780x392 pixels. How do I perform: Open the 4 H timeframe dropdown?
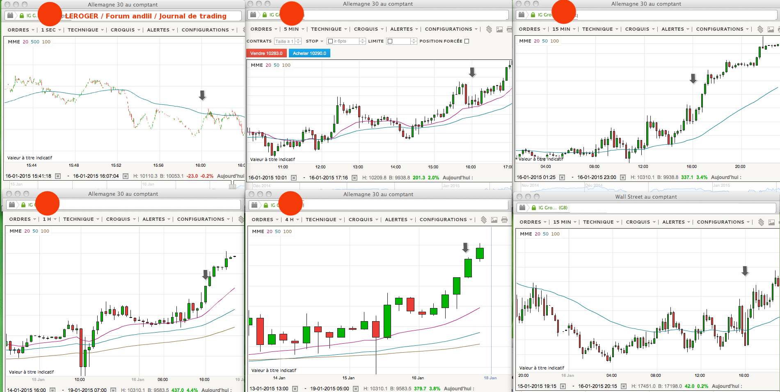(x=292, y=220)
